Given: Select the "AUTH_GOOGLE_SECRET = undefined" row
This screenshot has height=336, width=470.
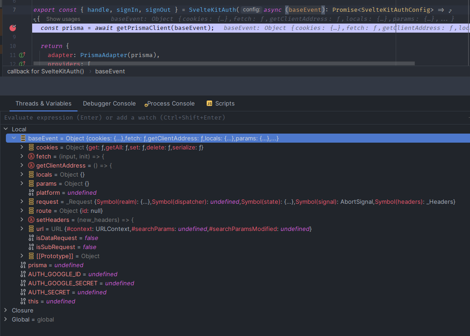Looking at the screenshot, I should [x=235, y=283].
